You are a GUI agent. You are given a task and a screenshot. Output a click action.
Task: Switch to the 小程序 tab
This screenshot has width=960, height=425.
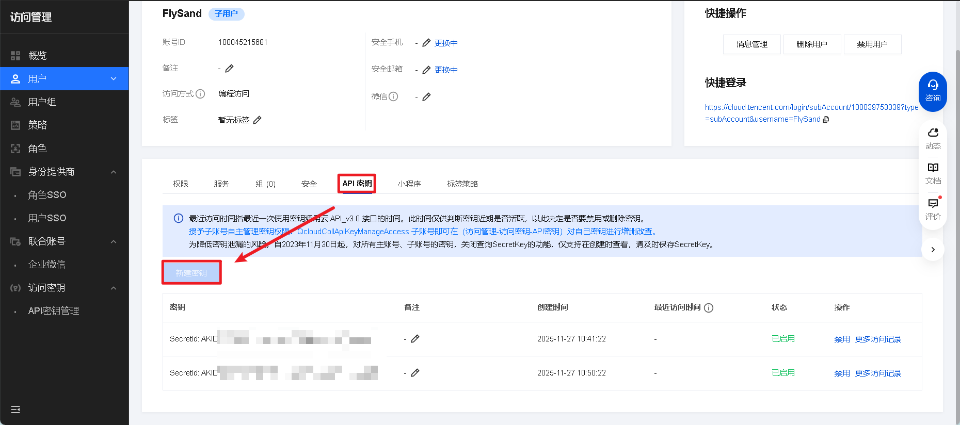pos(409,184)
